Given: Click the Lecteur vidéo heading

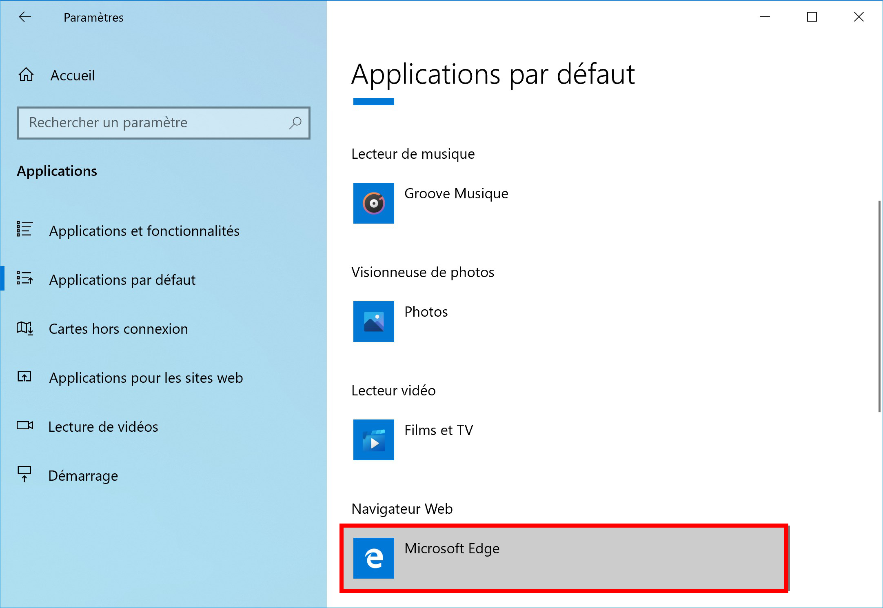Looking at the screenshot, I should point(393,391).
